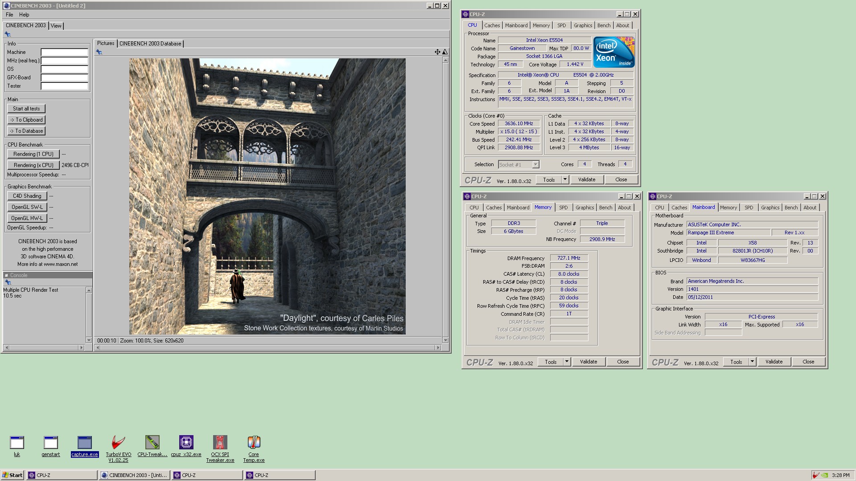The width and height of the screenshot is (856, 481).
Task: Click Close button in Memory CPU-Z window
Action: coord(623,362)
